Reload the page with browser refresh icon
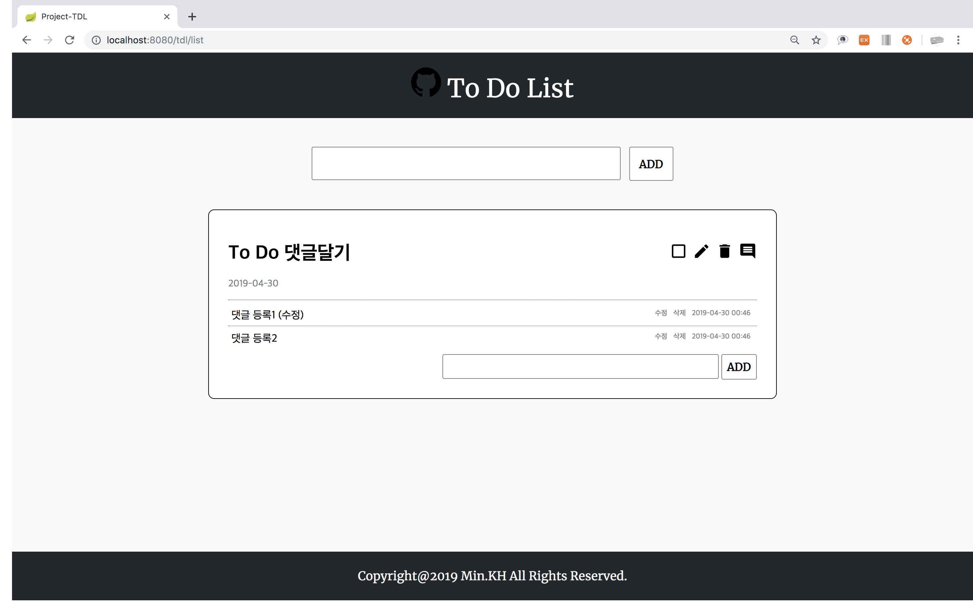The height and width of the screenshot is (615, 973). tap(69, 40)
